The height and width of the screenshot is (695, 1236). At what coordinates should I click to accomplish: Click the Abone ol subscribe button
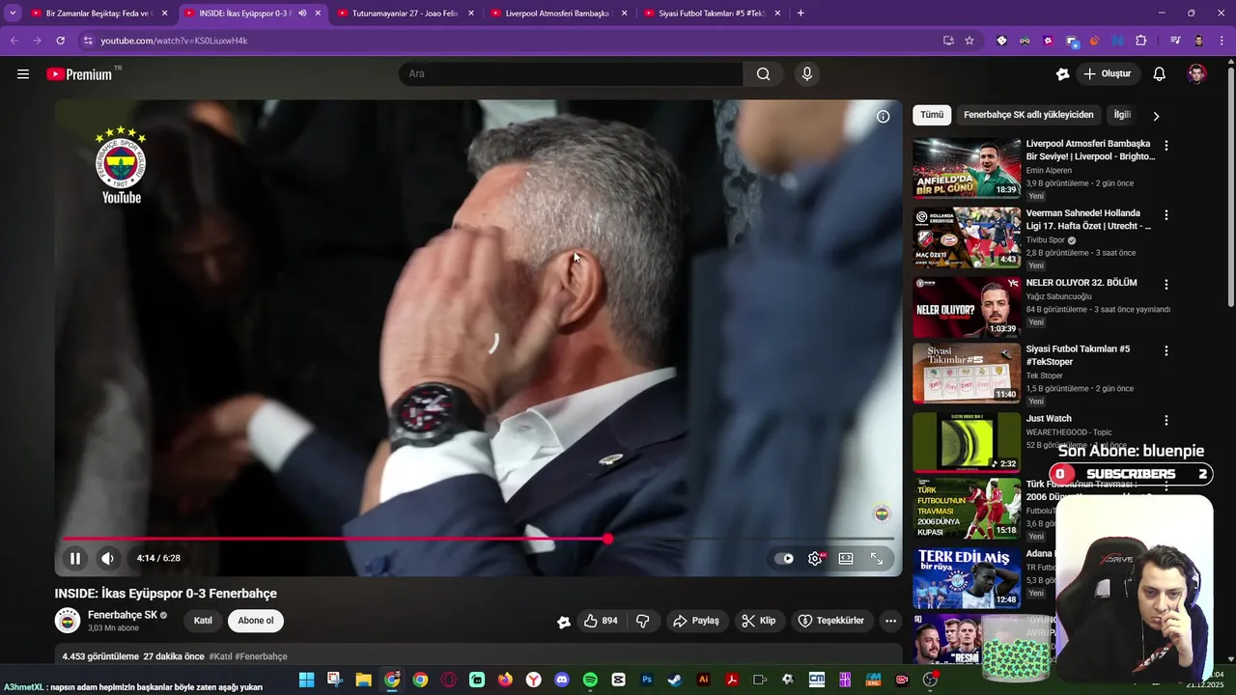point(256,621)
